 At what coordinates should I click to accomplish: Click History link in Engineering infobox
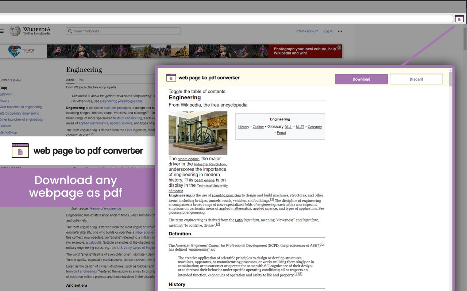coord(243,127)
